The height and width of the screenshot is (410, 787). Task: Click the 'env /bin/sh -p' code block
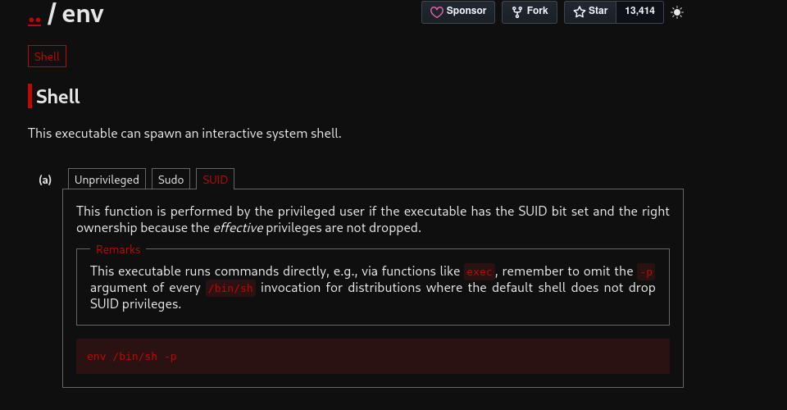373,357
